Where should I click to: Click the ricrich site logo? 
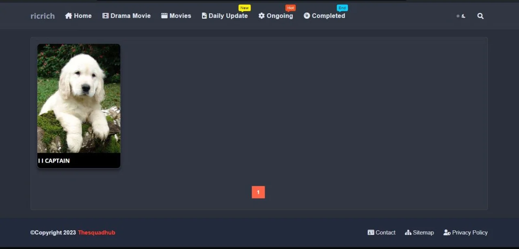coord(43,16)
